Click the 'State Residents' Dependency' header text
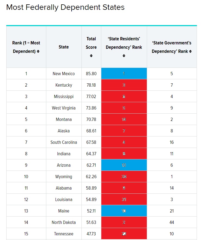201x240 pixels. (x=124, y=43)
